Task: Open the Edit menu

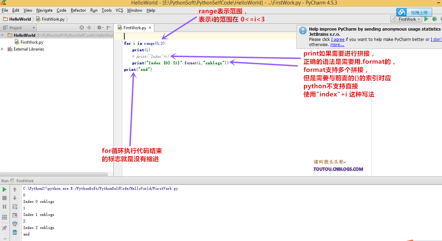Action: click(16, 10)
